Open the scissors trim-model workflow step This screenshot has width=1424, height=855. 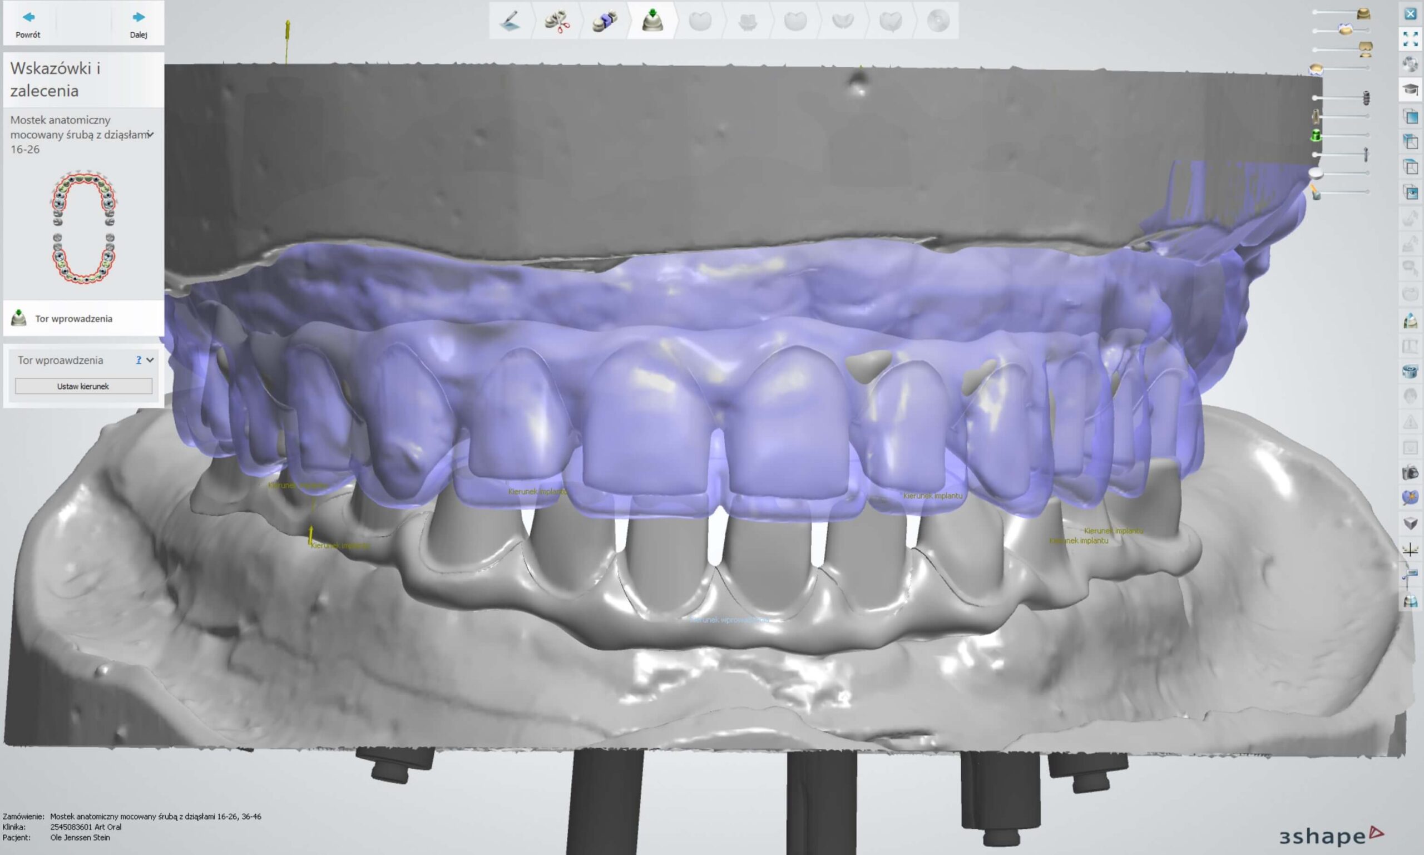(x=557, y=21)
